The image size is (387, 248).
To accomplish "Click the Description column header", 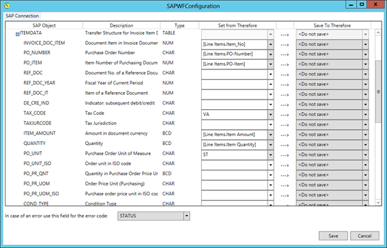I will click(x=121, y=25).
